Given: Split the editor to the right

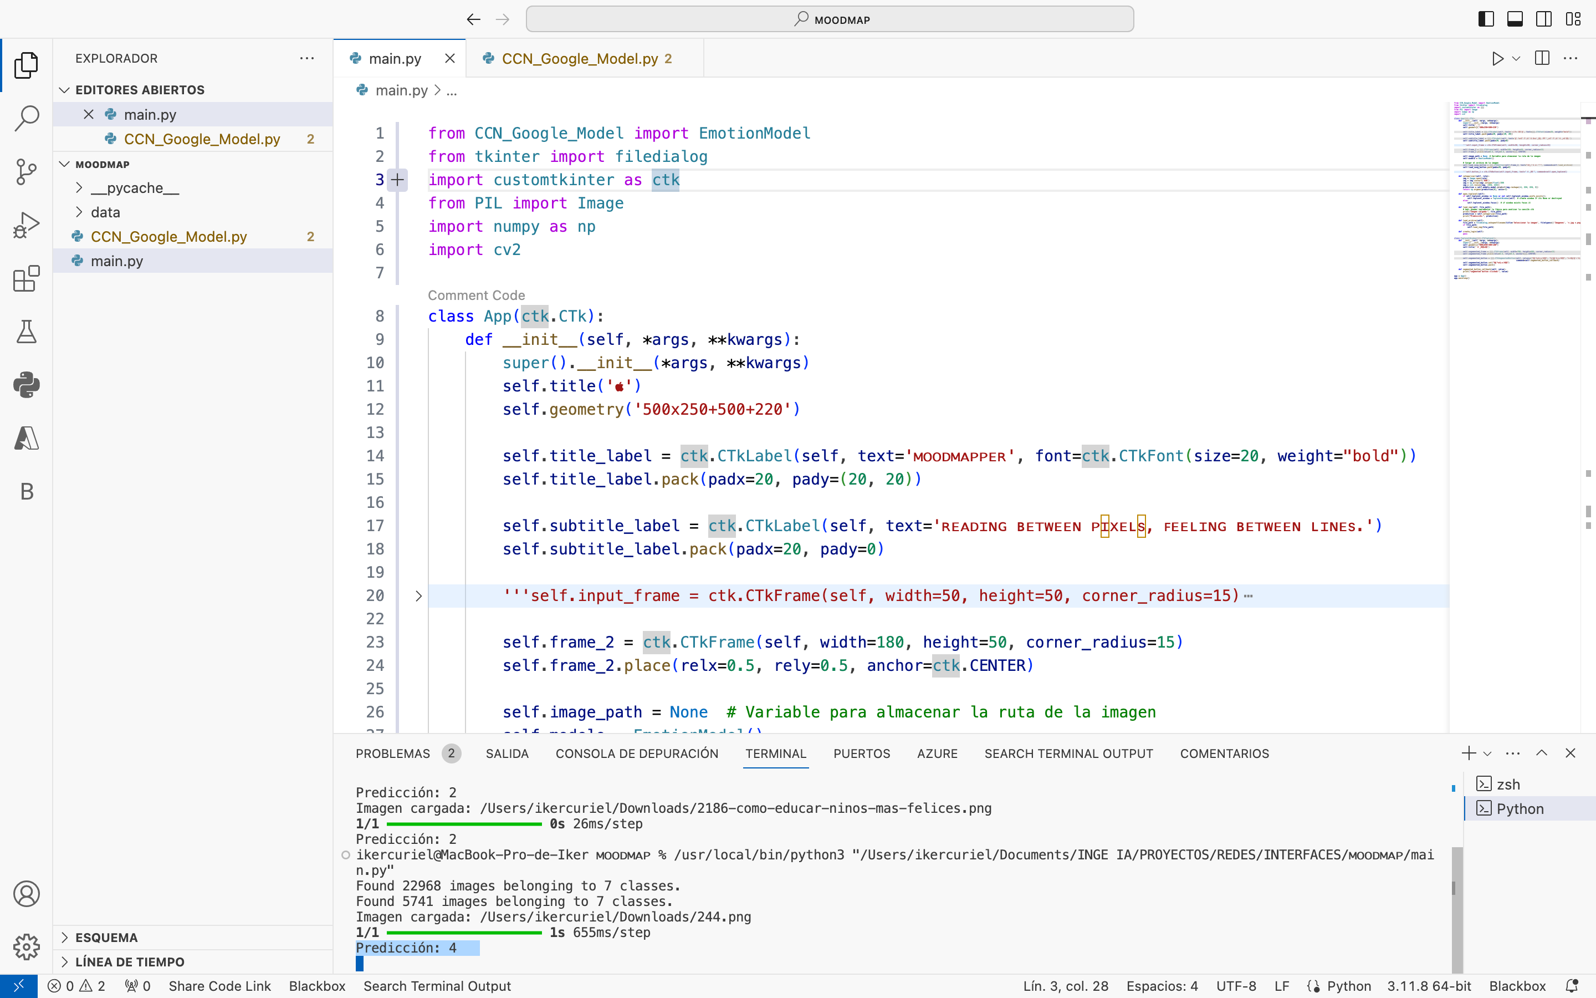Looking at the screenshot, I should pyautogui.click(x=1542, y=58).
